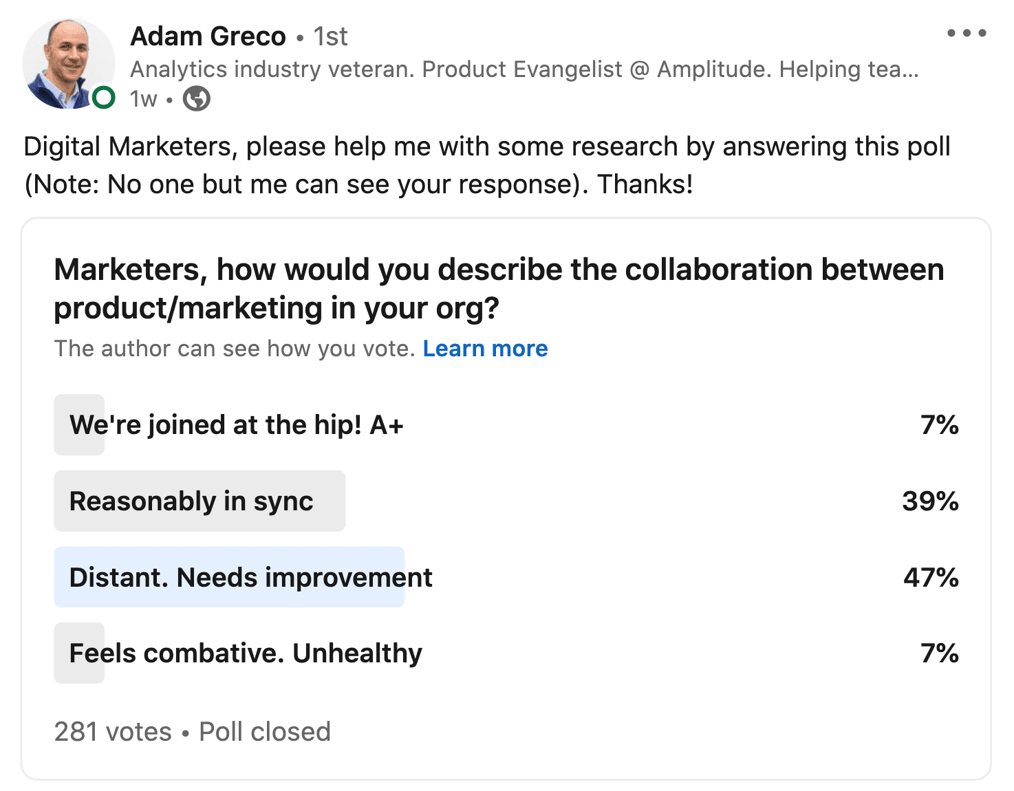Click the 47% result percentage
This screenshot has height=791, width=1014.
pos(931,578)
